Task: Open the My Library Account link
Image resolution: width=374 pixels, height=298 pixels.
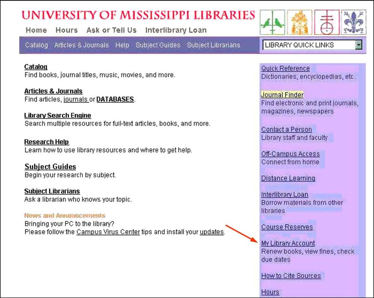Action: click(288, 243)
